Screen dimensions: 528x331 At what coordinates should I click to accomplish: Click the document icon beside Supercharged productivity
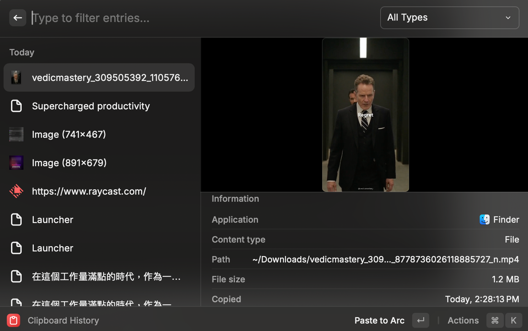[x=16, y=106]
